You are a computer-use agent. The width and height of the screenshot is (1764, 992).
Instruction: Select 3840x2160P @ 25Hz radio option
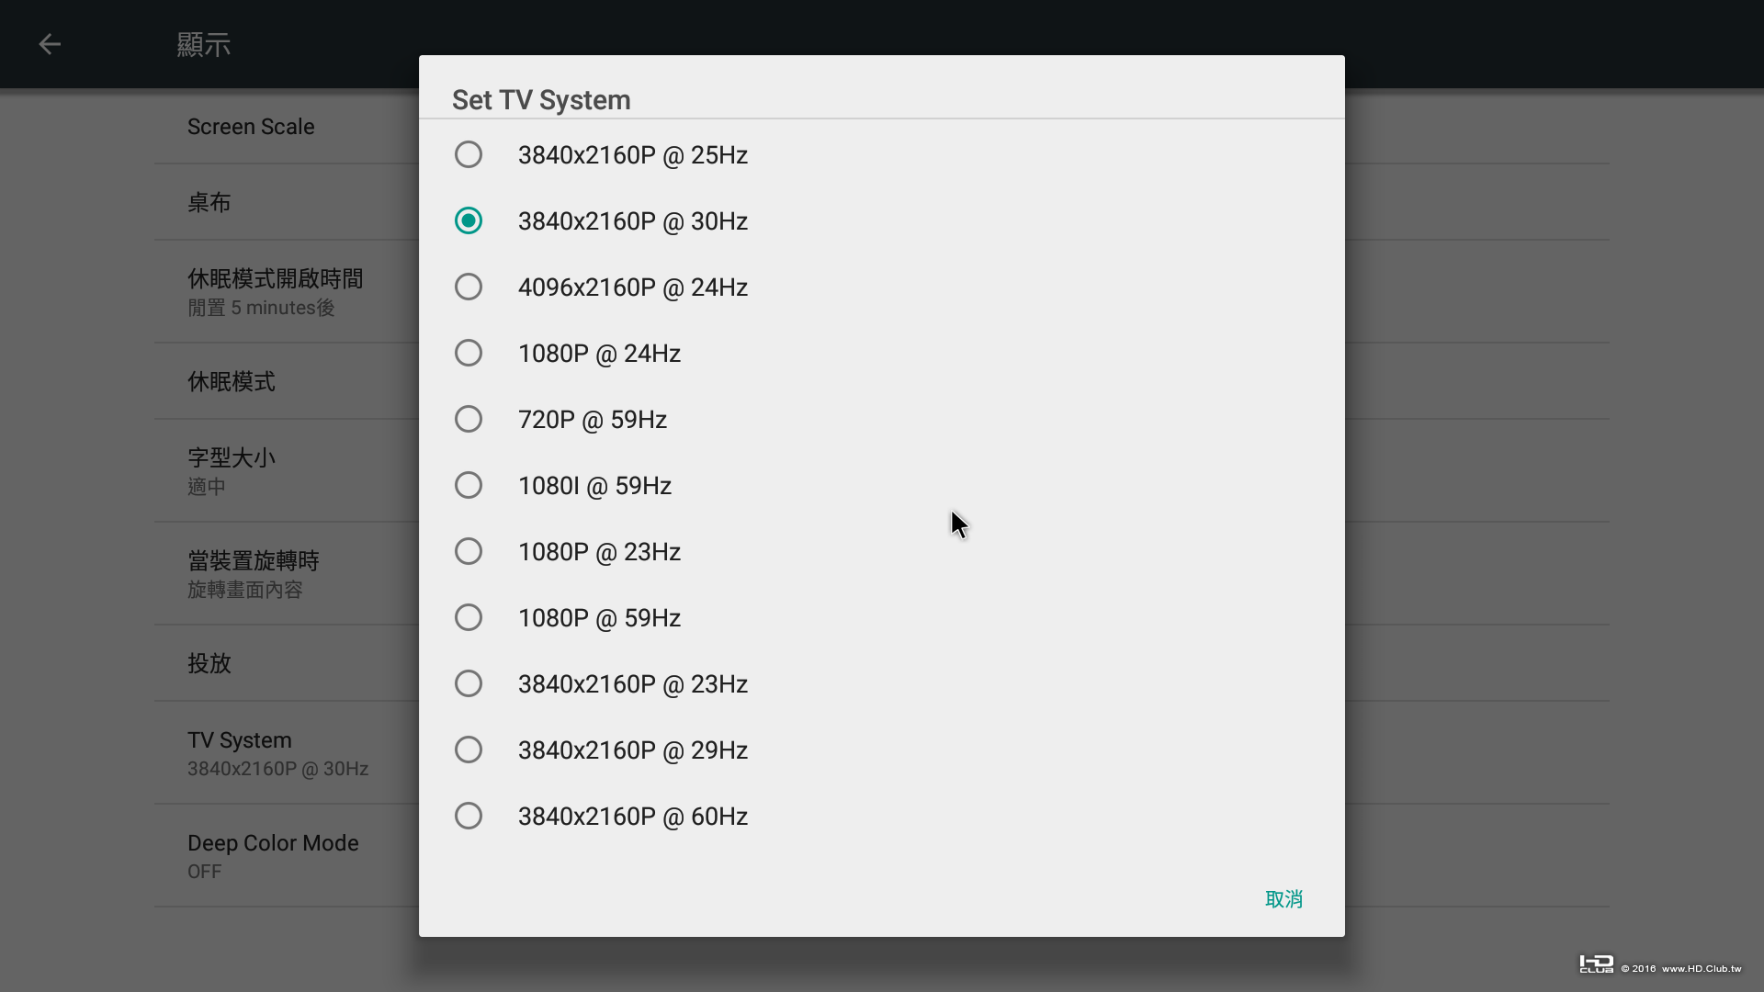469,154
